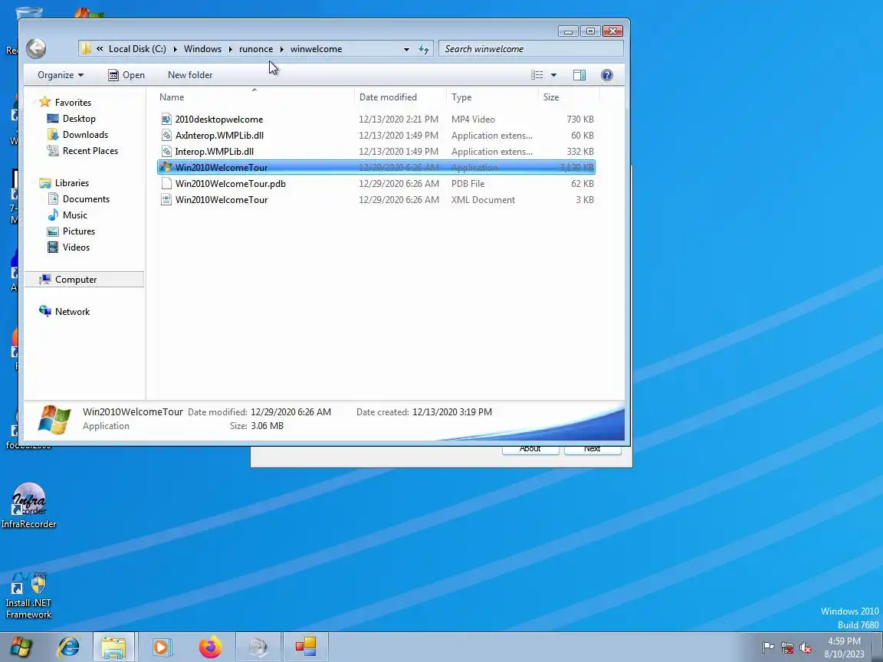
Task: Click winwelcome breadcrumb segment
Action: coord(316,49)
